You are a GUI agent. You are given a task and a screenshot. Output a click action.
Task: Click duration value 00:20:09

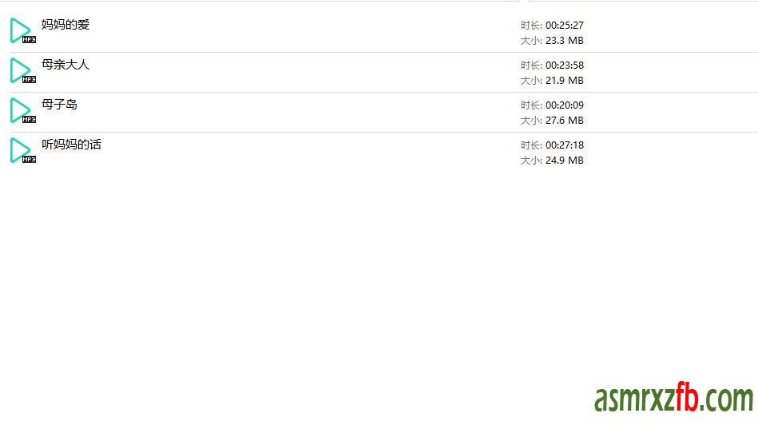pos(564,105)
